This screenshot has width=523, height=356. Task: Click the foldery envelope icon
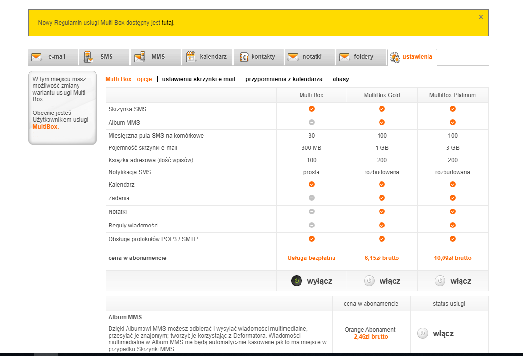click(x=345, y=57)
